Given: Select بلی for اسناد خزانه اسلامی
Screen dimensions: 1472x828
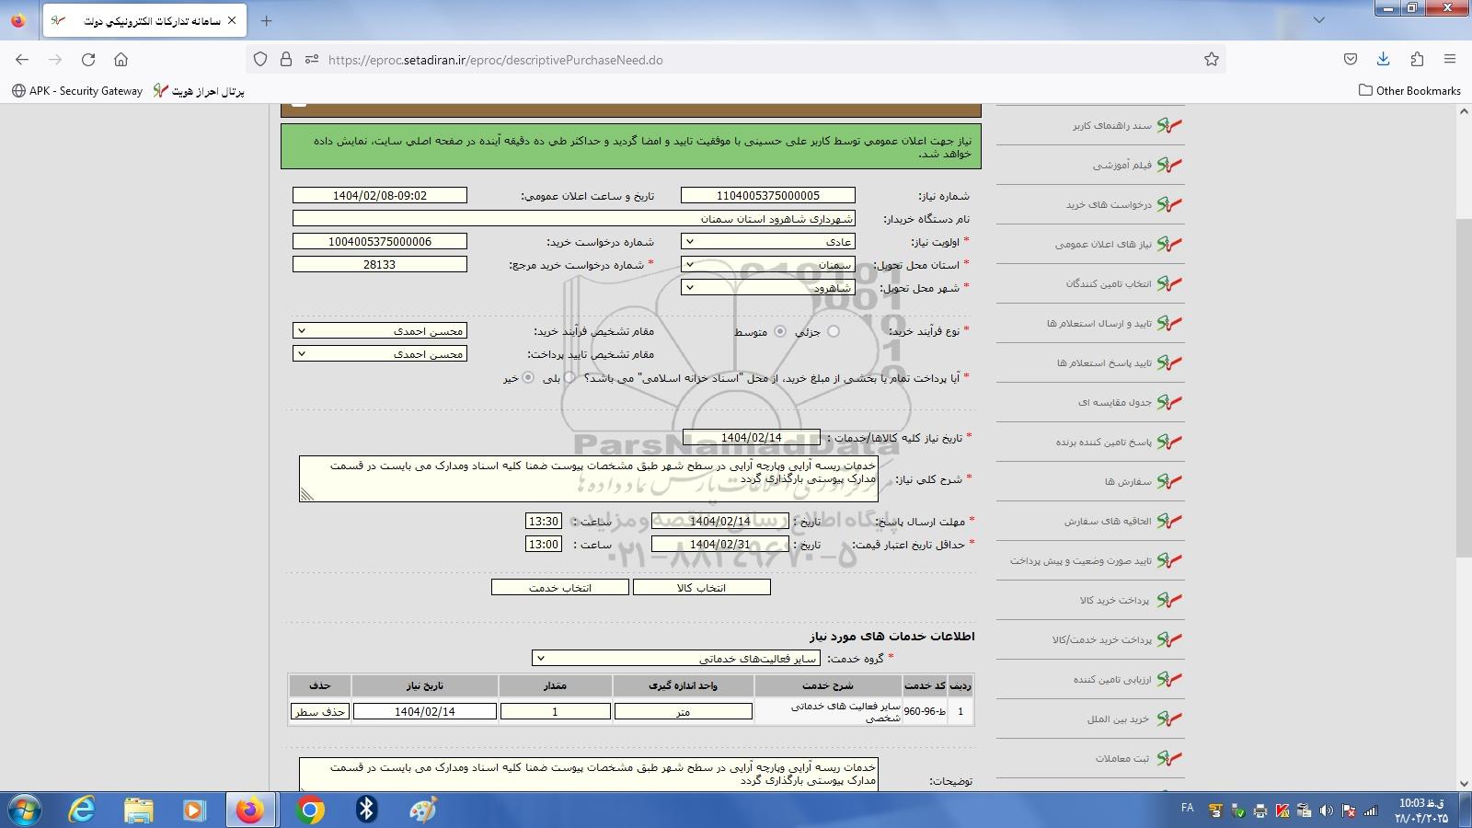Looking at the screenshot, I should [x=569, y=377].
